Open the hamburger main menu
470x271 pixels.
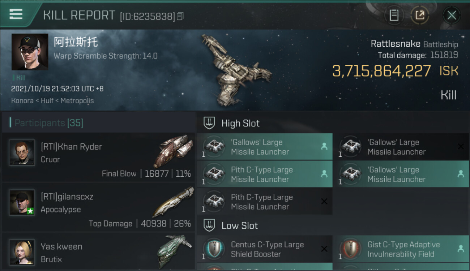click(16, 14)
